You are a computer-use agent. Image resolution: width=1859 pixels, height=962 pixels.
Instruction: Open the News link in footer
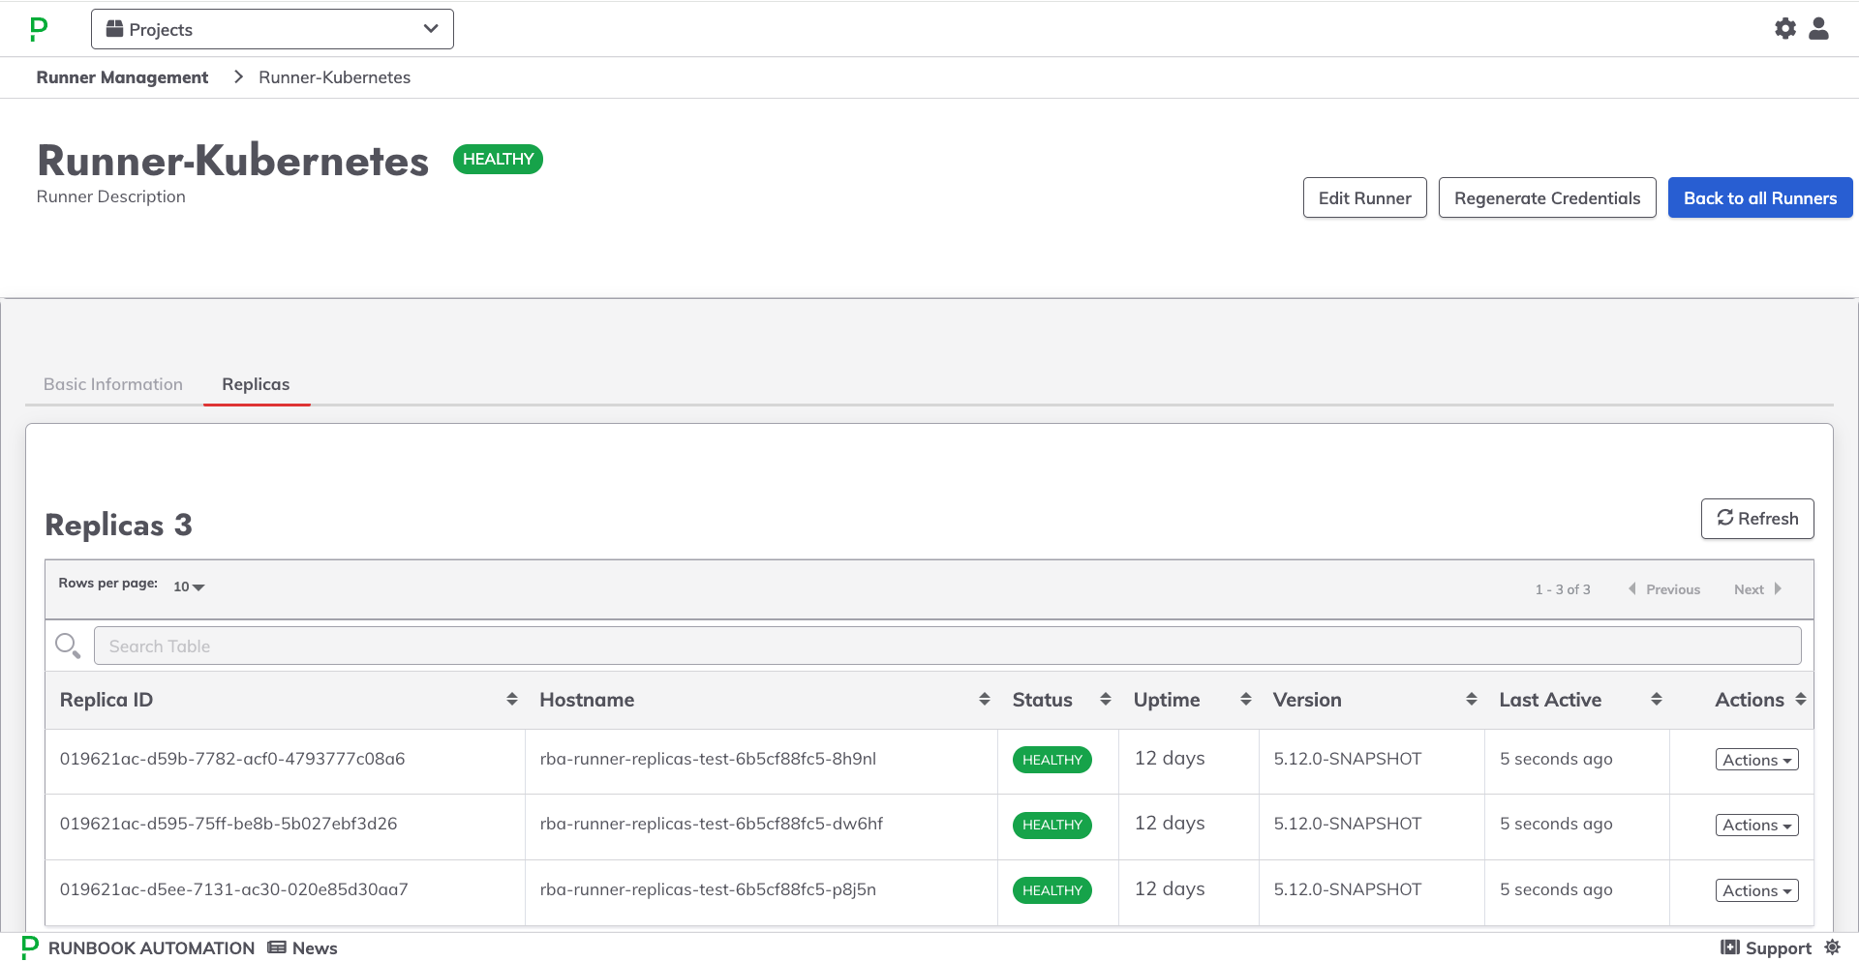click(303, 948)
